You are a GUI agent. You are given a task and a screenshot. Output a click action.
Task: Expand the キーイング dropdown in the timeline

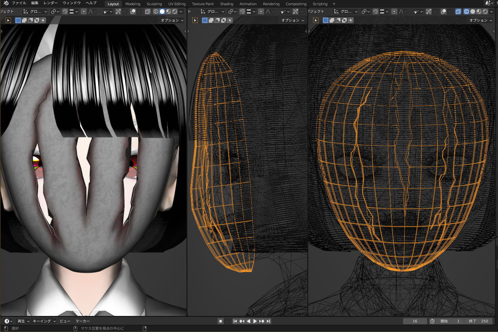pyautogui.click(x=43, y=321)
